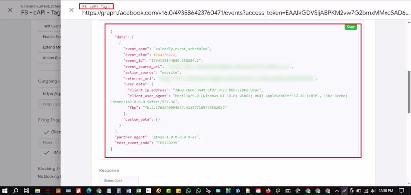Image resolution: width=411 pixels, height=195 pixels.
Task: Open the Windows Start menu
Action: pos(5,191)
